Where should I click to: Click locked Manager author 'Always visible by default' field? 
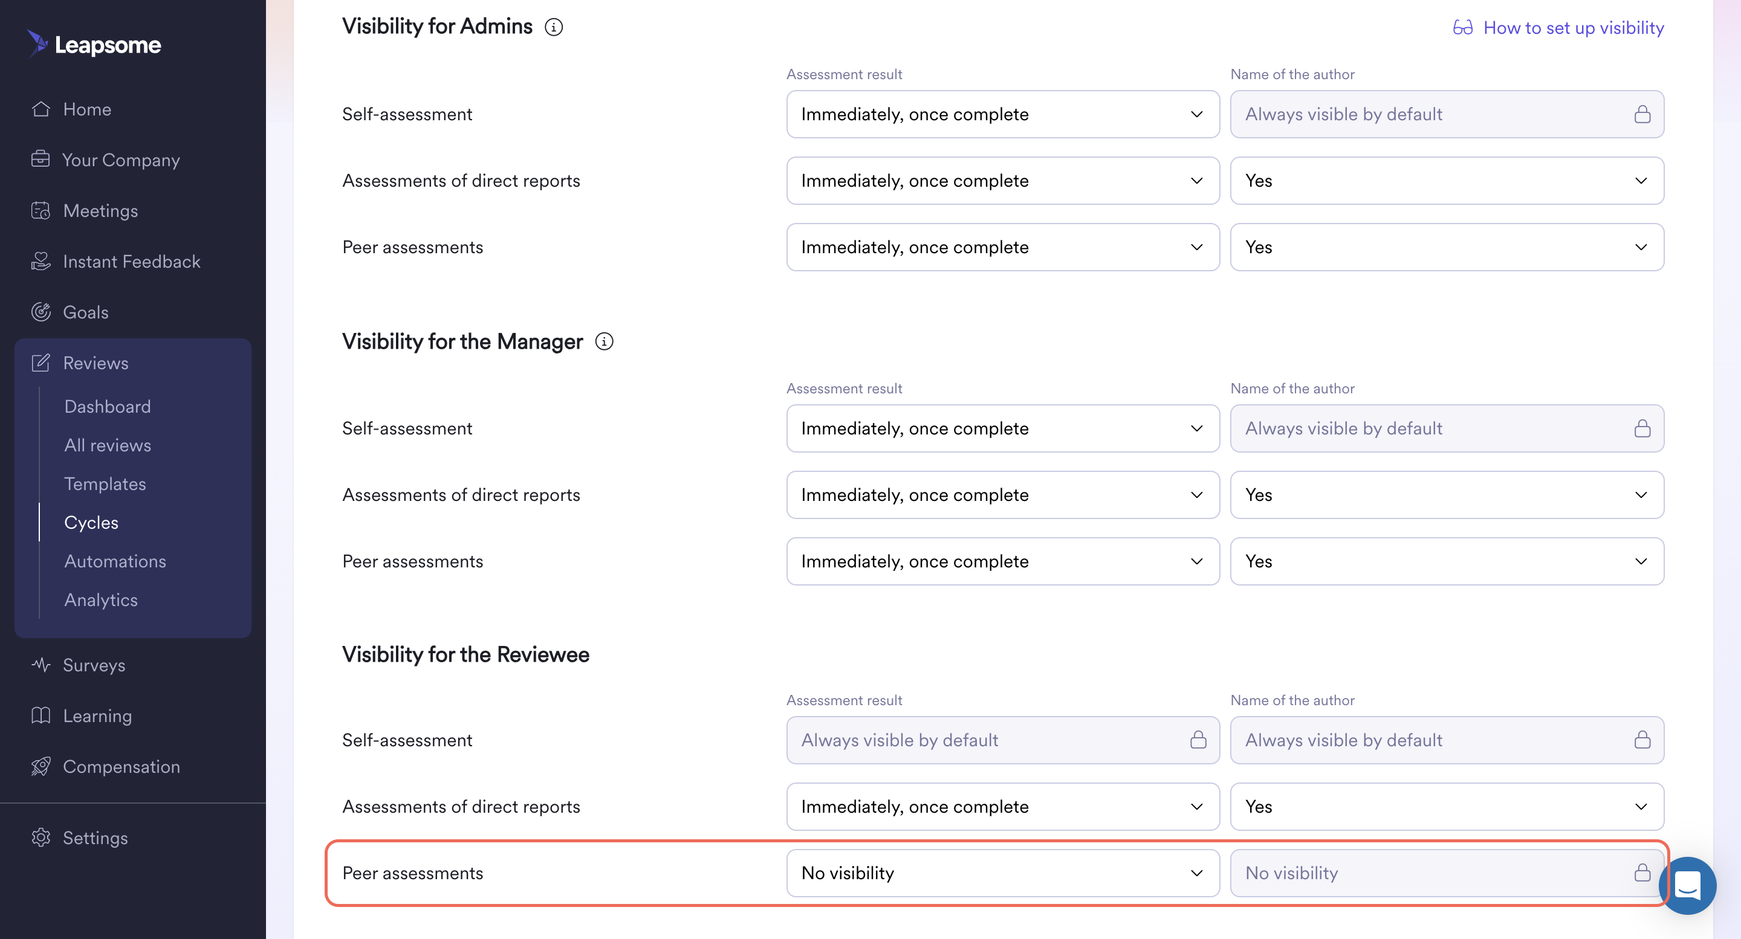(x=1447, y=428)
